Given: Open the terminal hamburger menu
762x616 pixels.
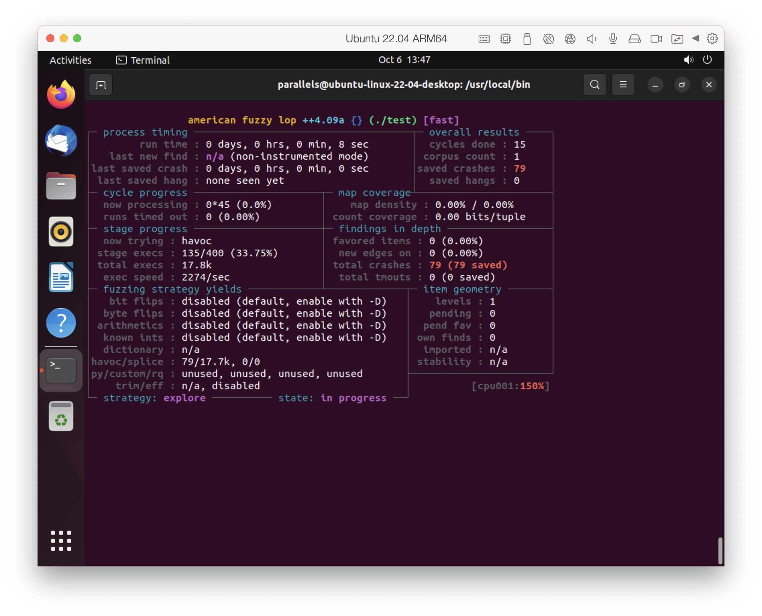Looking at the screenshot, I should tap(622, 85).
